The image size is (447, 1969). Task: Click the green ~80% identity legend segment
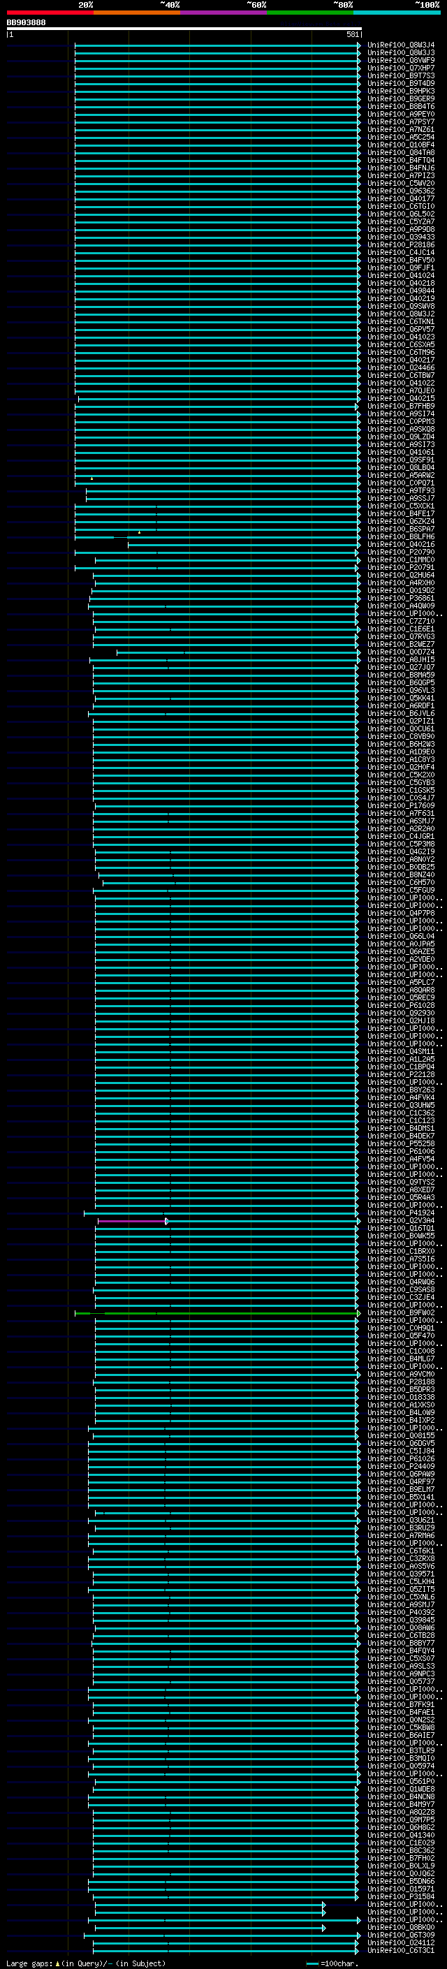(310, 13)
